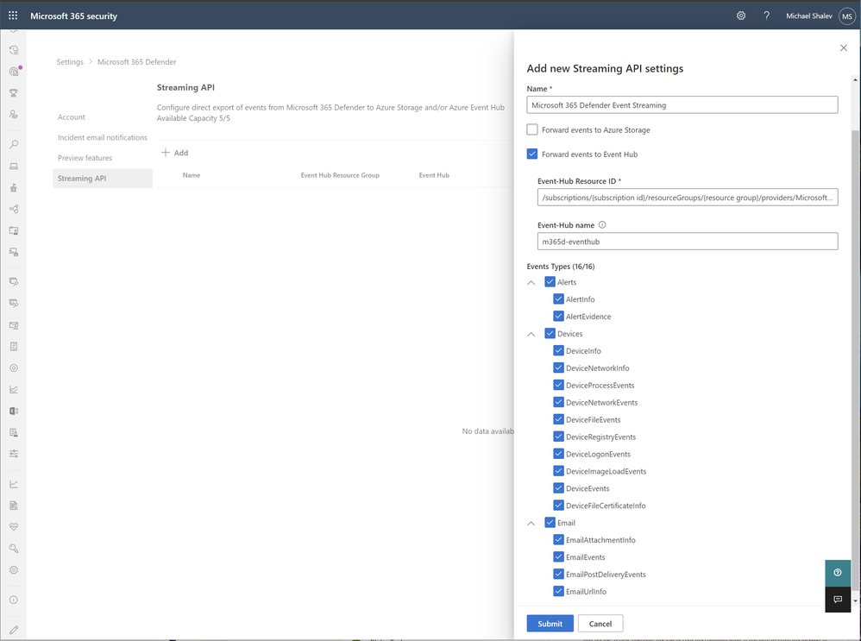Click the Event-Hub name info icon
Image resolution: width=861 pixels, height=641 pixels.
(x=602, y=224)
